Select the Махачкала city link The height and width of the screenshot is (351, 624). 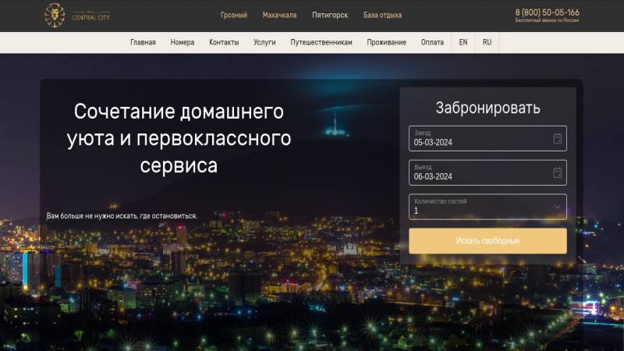279,15
